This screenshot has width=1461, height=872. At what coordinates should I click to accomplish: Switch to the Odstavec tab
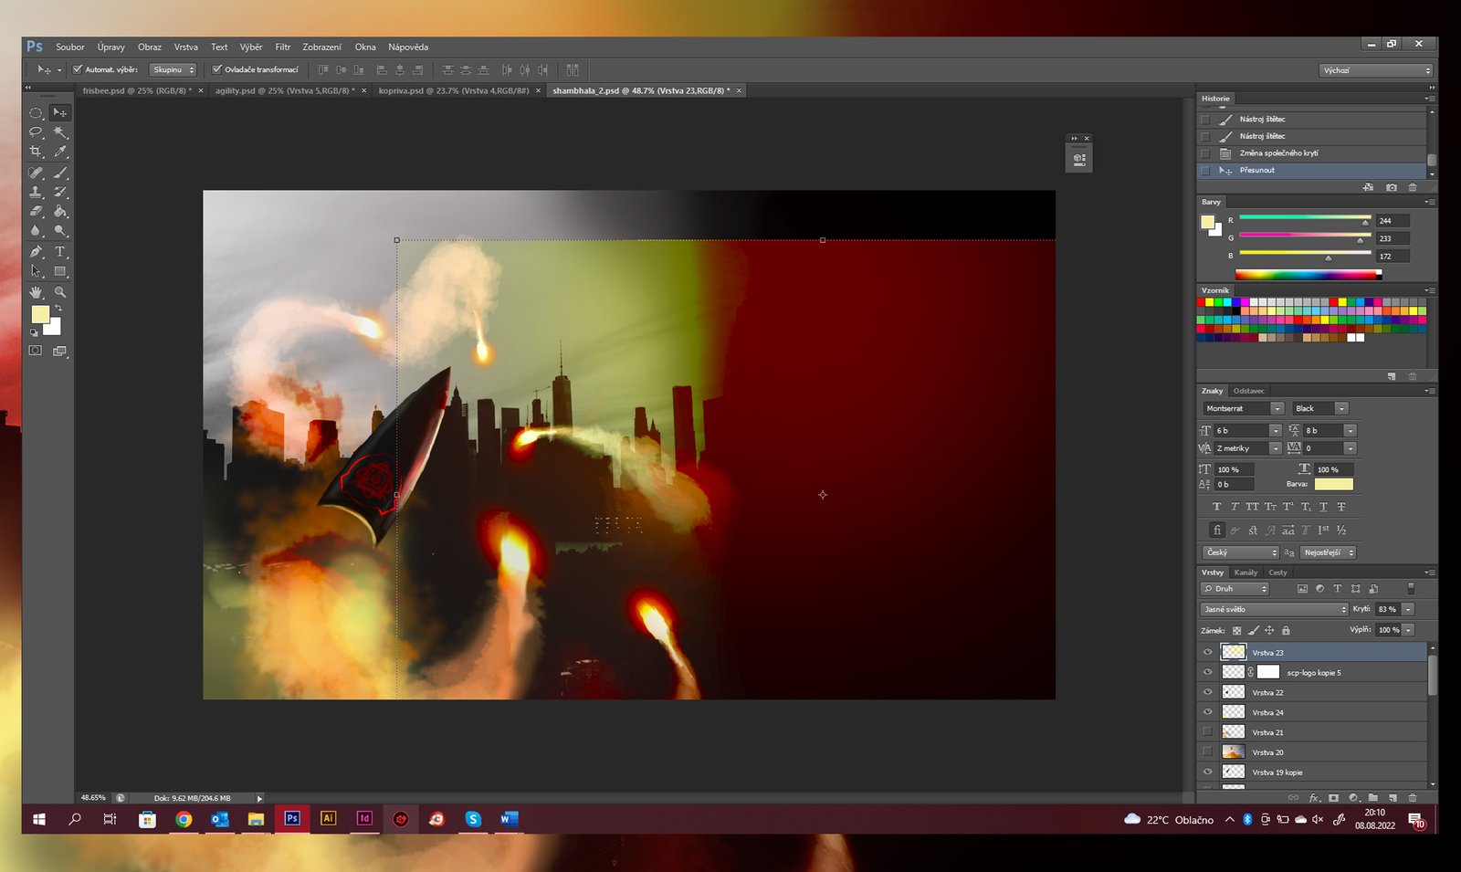pyautogui.click(x=1249, y=391)
